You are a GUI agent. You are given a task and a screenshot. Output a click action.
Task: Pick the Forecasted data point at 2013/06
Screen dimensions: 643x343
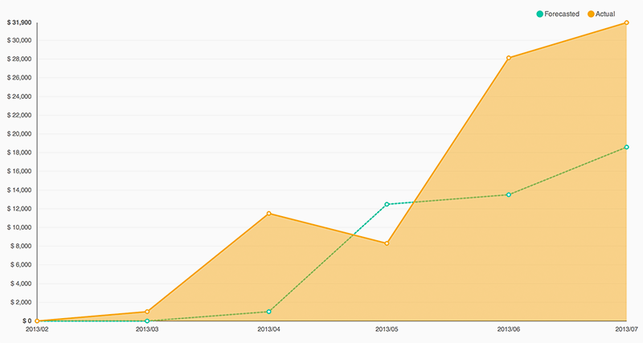[x=509, y=194]
